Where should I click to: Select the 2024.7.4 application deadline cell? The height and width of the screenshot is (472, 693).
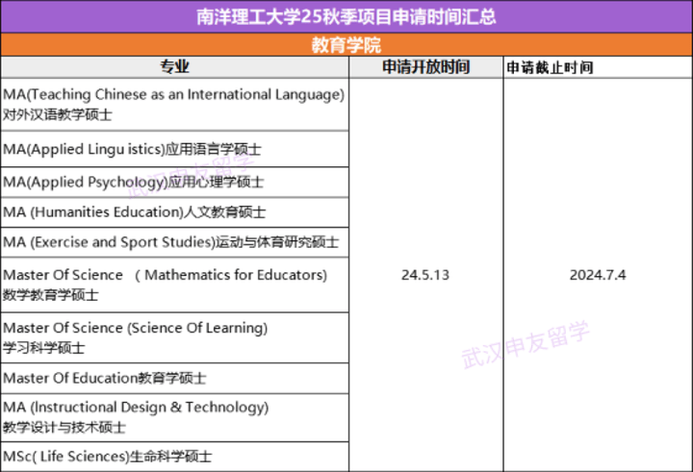597,275
